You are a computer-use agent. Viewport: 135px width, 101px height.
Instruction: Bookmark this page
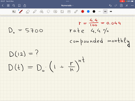(19, 6)
